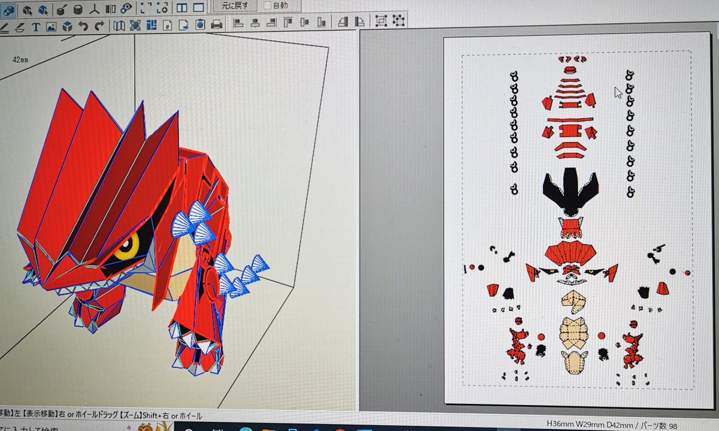719x431 pixels.
Task: Switch to single-pane window layout
Action: coord(199,7)
